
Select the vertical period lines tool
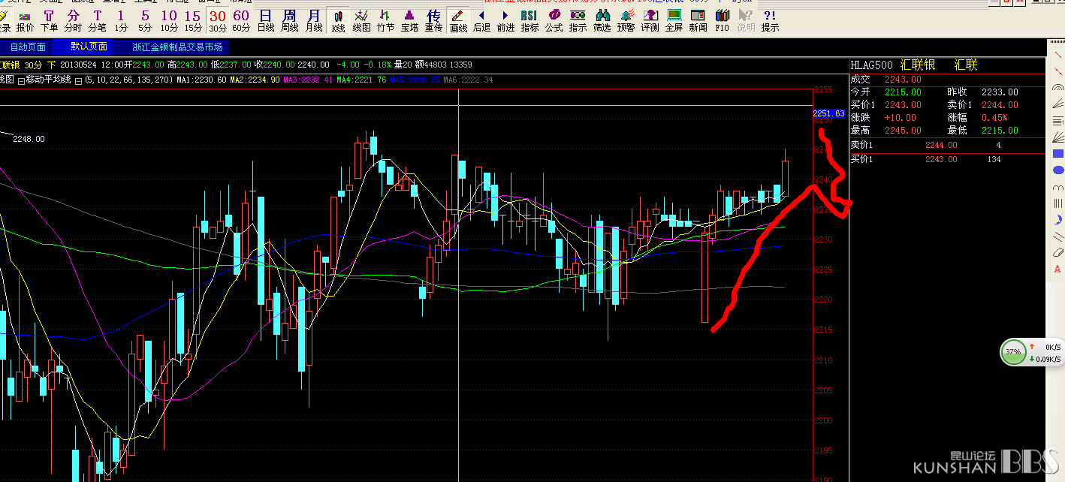tap(1058, 203)
